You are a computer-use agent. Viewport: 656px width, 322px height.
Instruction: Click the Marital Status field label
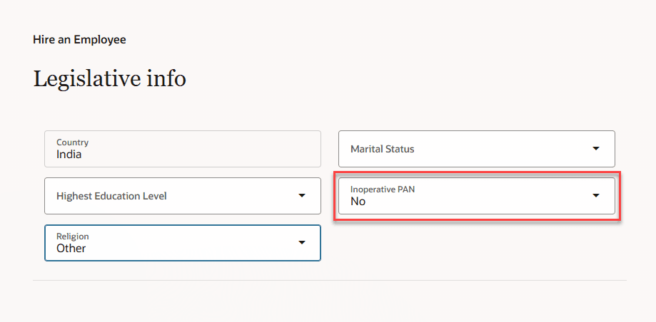382,149
